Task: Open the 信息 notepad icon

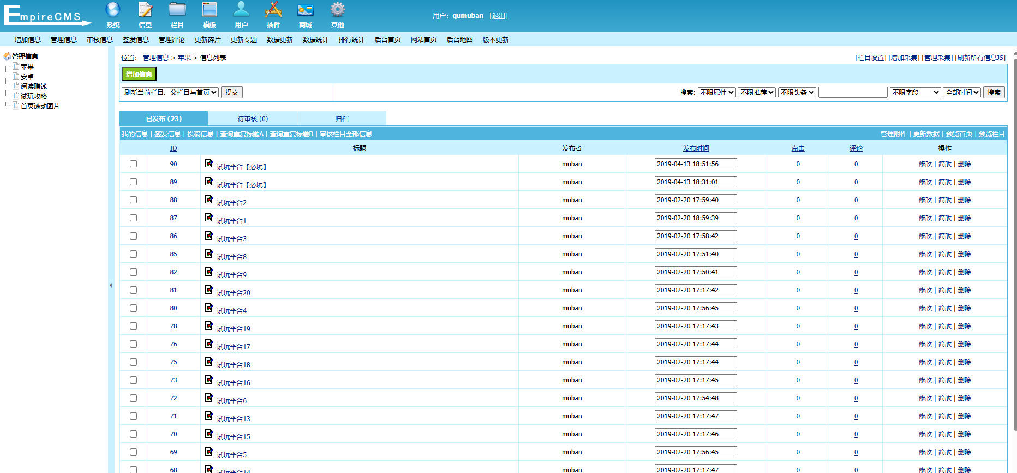Action: pos(145,10)
